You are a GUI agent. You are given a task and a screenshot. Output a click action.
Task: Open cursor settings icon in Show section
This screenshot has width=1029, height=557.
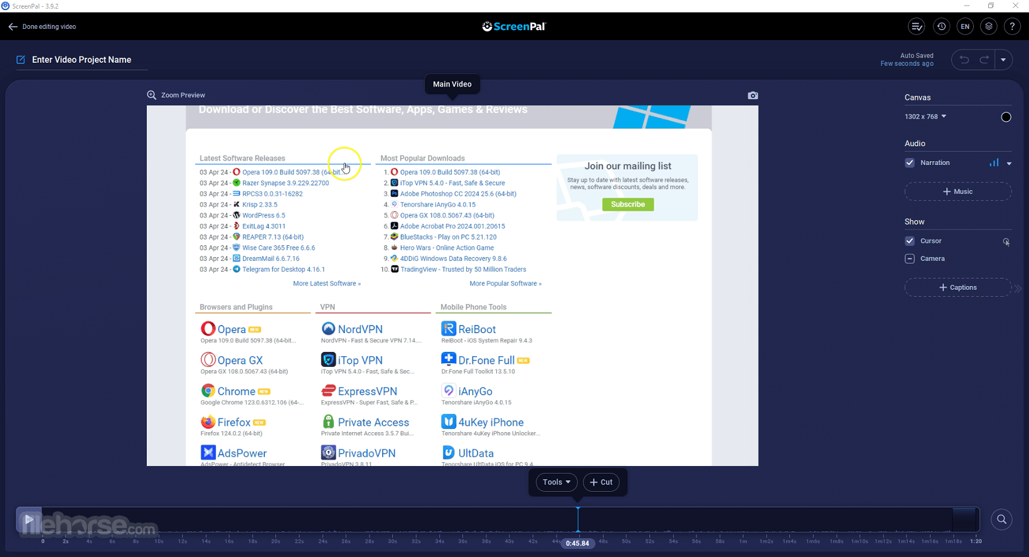[1006, 242]
